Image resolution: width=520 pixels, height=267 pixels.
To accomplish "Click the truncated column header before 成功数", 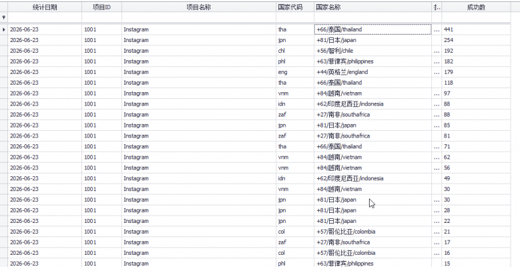I will [x=437, y=7].
